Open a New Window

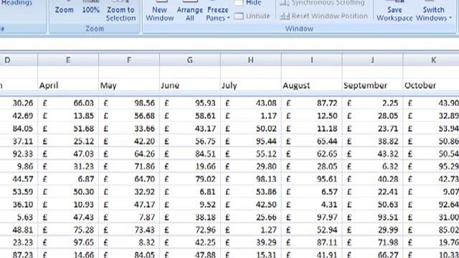coord(160,11)
